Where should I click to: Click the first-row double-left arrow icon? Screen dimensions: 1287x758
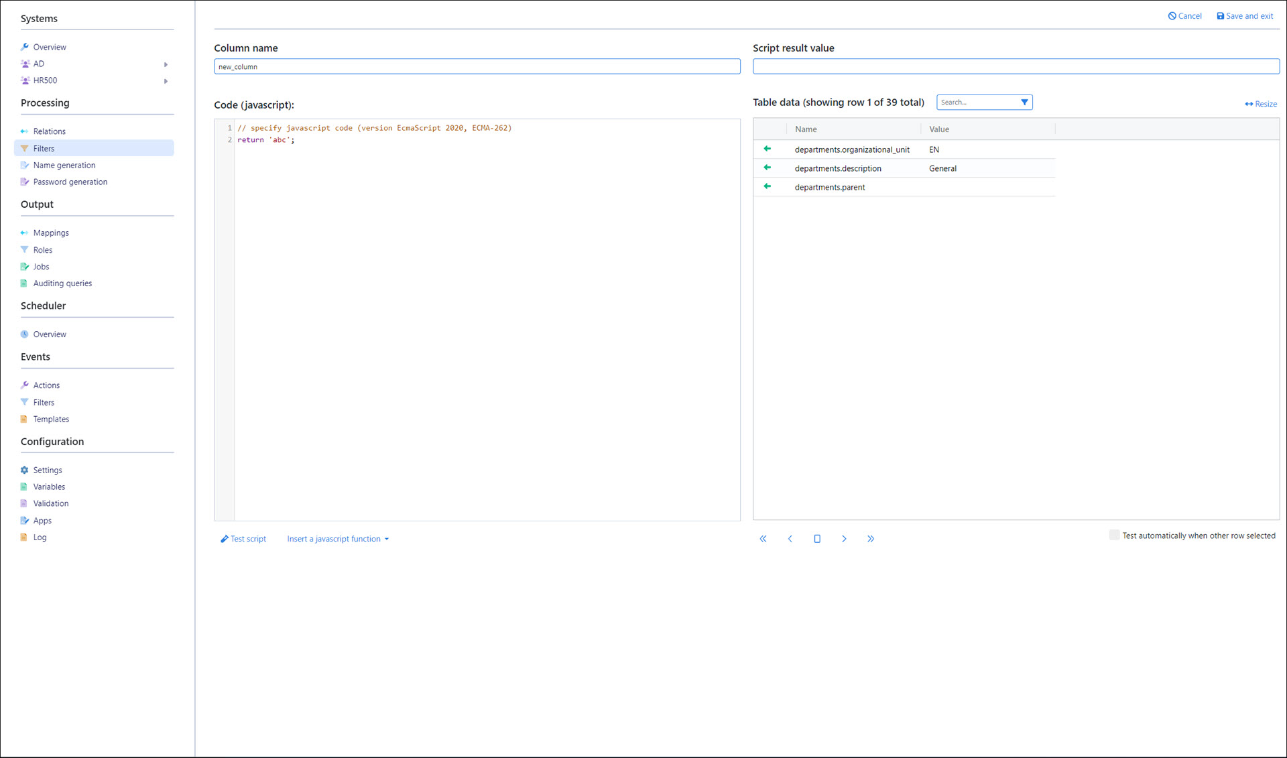(x=763, y=539)
